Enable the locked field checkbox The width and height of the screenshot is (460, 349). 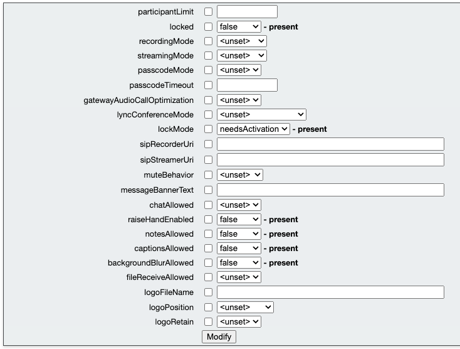[208, 27]
